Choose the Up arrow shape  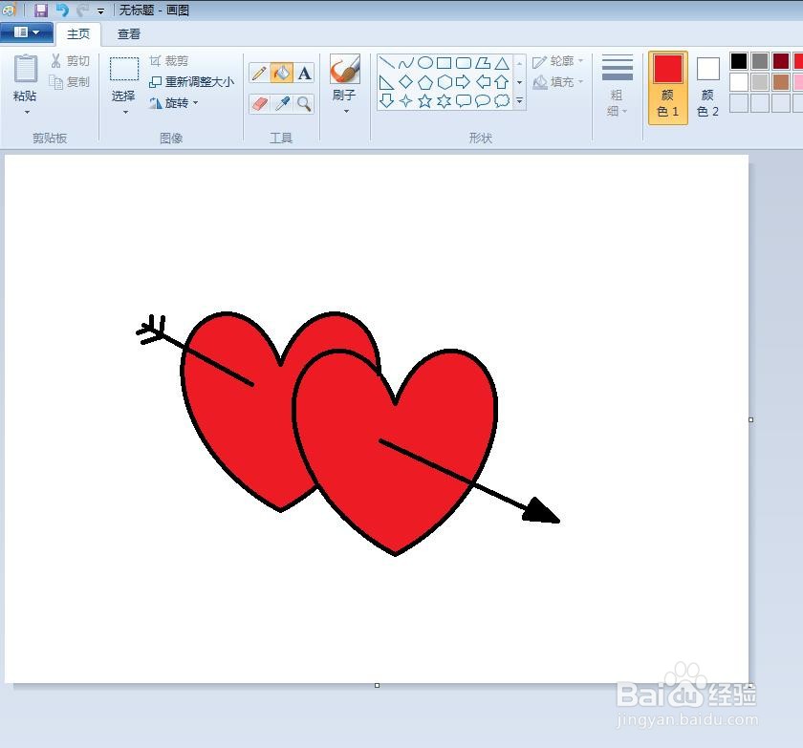pyautogui.click(x=502, y=82)
